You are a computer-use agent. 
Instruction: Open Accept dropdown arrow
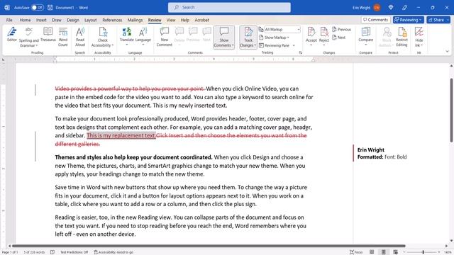[x=311, y=45]
